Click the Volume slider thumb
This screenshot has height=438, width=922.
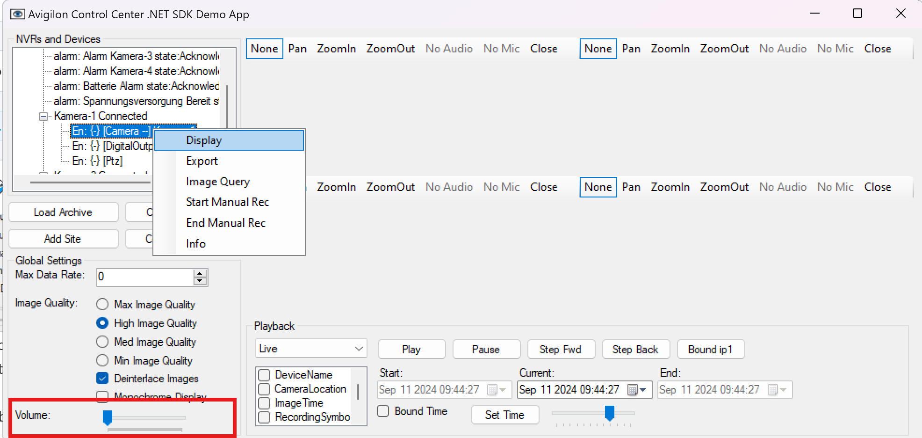(108, 417)
